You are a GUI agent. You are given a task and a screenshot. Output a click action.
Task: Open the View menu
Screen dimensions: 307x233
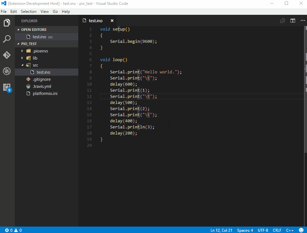(44, 11)
